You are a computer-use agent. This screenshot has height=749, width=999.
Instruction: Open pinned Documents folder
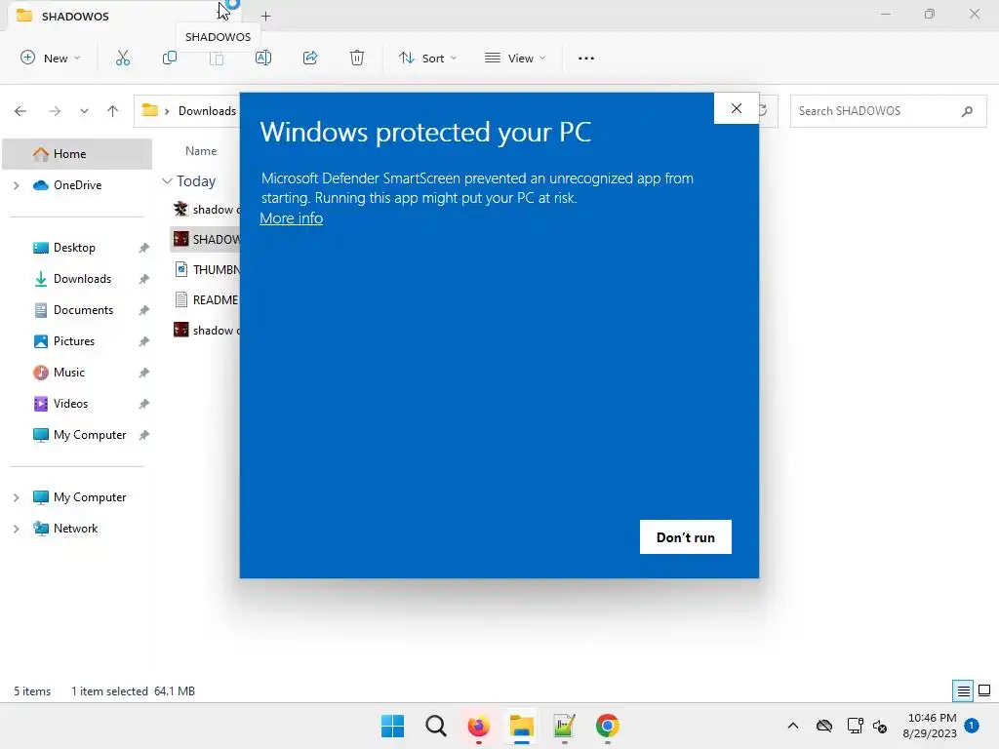84,309
